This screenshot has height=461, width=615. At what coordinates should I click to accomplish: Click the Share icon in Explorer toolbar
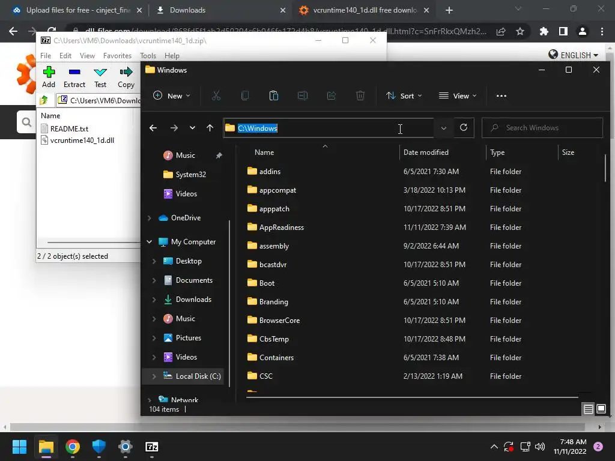pyautogui.click(x=332, y=95)
